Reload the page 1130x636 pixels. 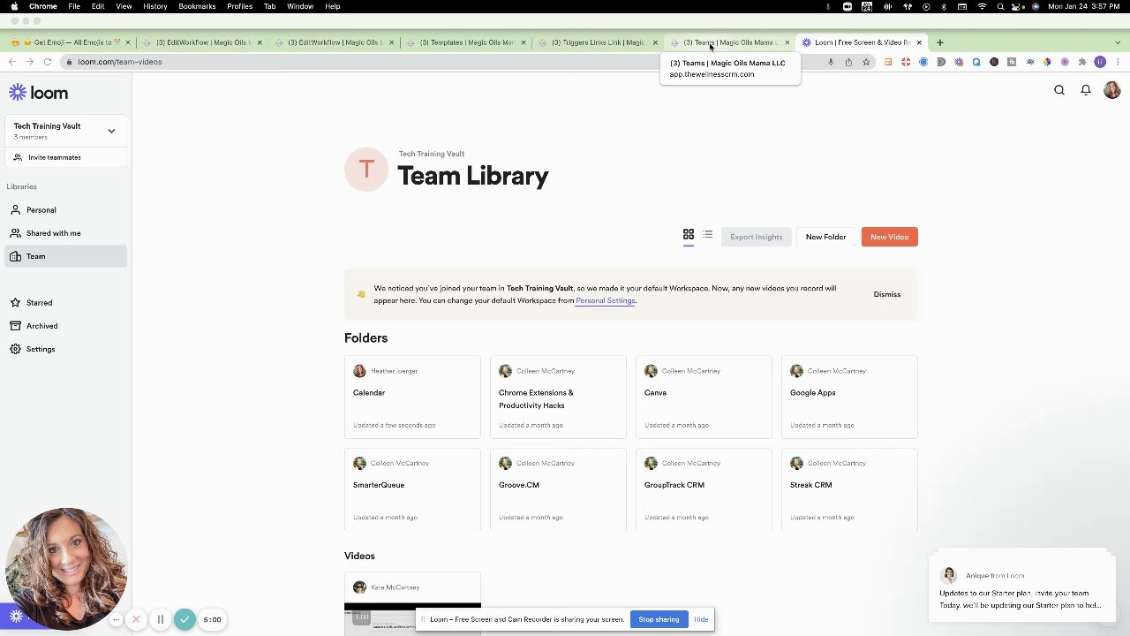tap(47, 62)
